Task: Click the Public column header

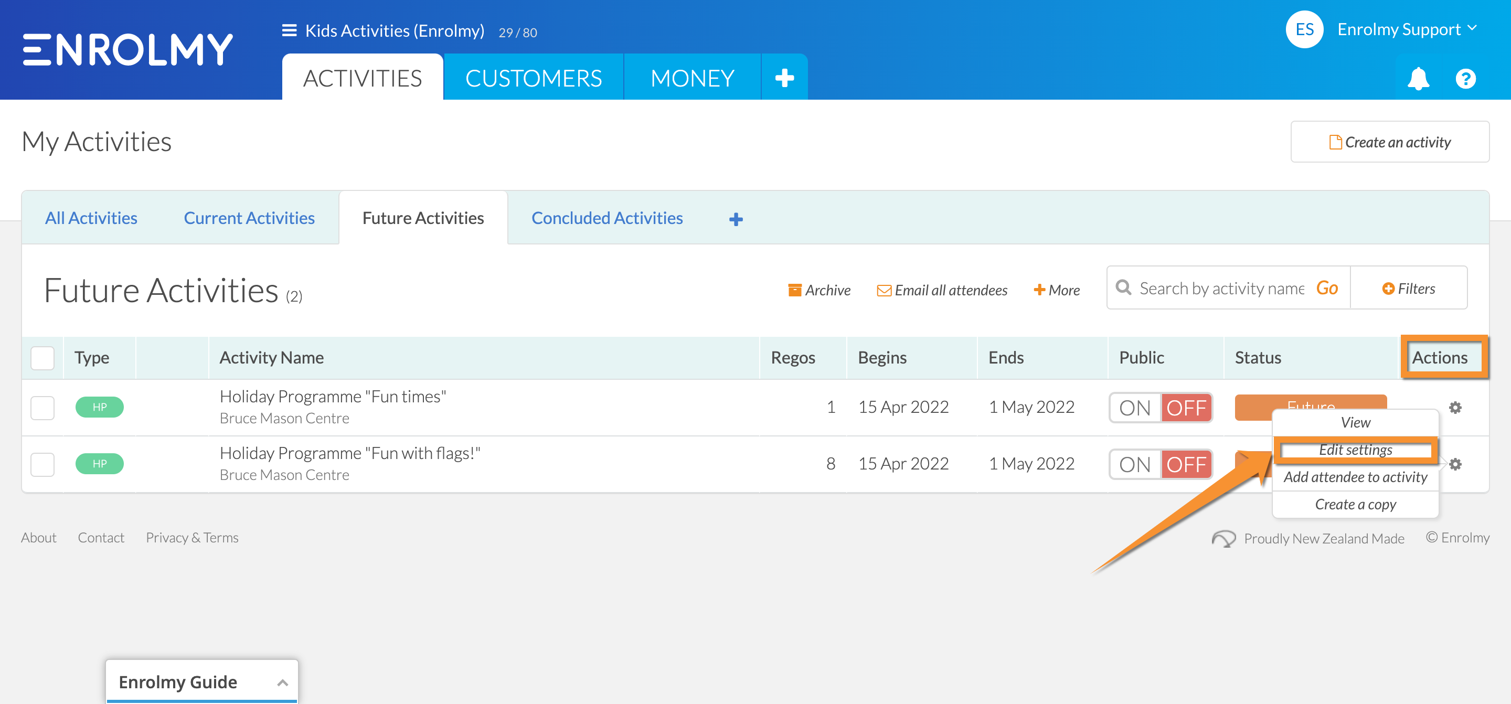Action: pos(1141,357)
